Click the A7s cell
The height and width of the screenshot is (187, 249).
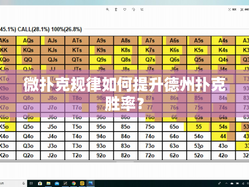[150, 41]
